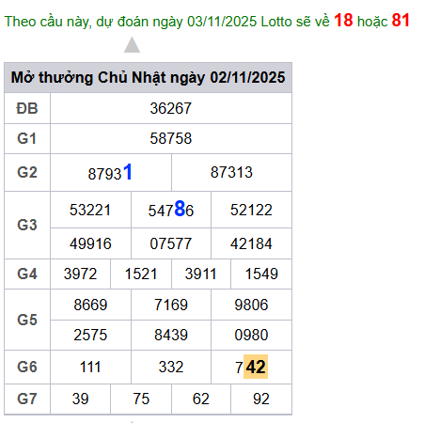The height and width of the screenshot is (423, 440).
Task: Select the G4 number 1521
Action: click(x=141, y=274)
